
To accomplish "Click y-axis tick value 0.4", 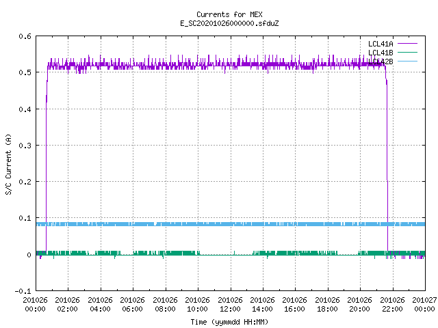I will 25,109.
